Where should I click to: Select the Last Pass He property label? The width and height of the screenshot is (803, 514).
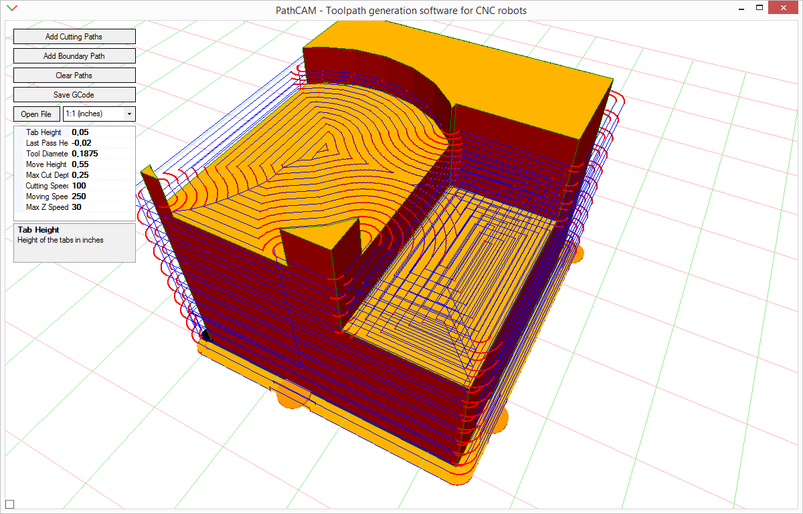[47, 143]
